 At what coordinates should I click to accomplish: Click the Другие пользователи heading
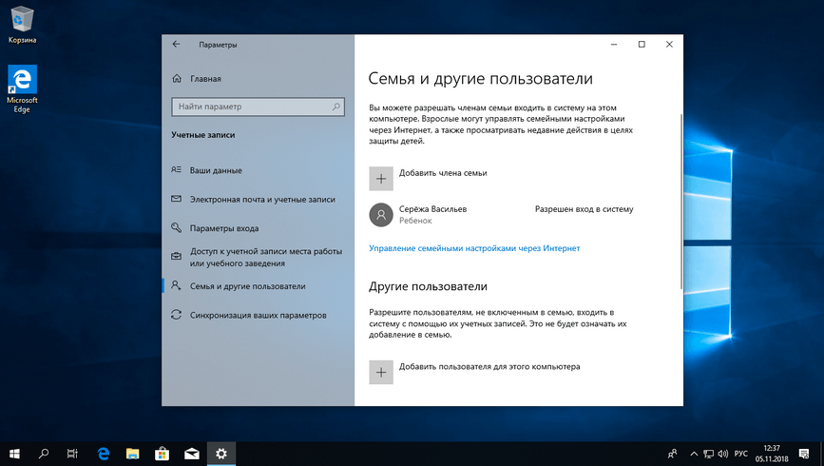[428, 286]
